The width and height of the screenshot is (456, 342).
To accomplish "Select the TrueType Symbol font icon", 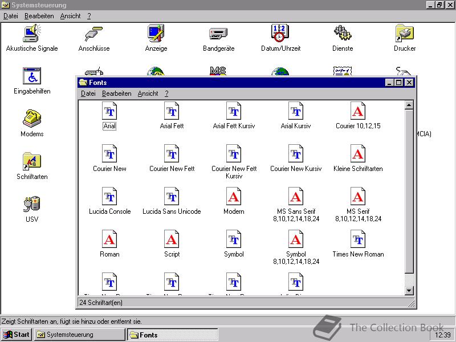I will click(x=234, y=239).
